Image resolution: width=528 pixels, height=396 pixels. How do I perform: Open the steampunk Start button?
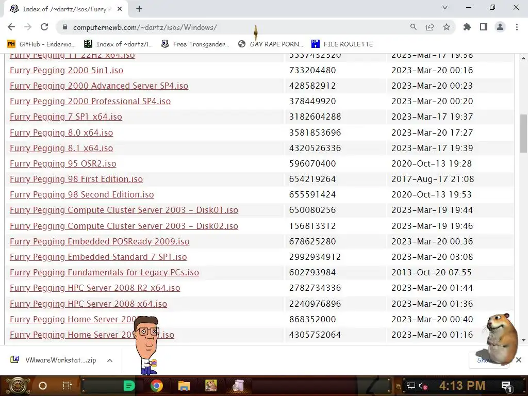click(18, 386)
